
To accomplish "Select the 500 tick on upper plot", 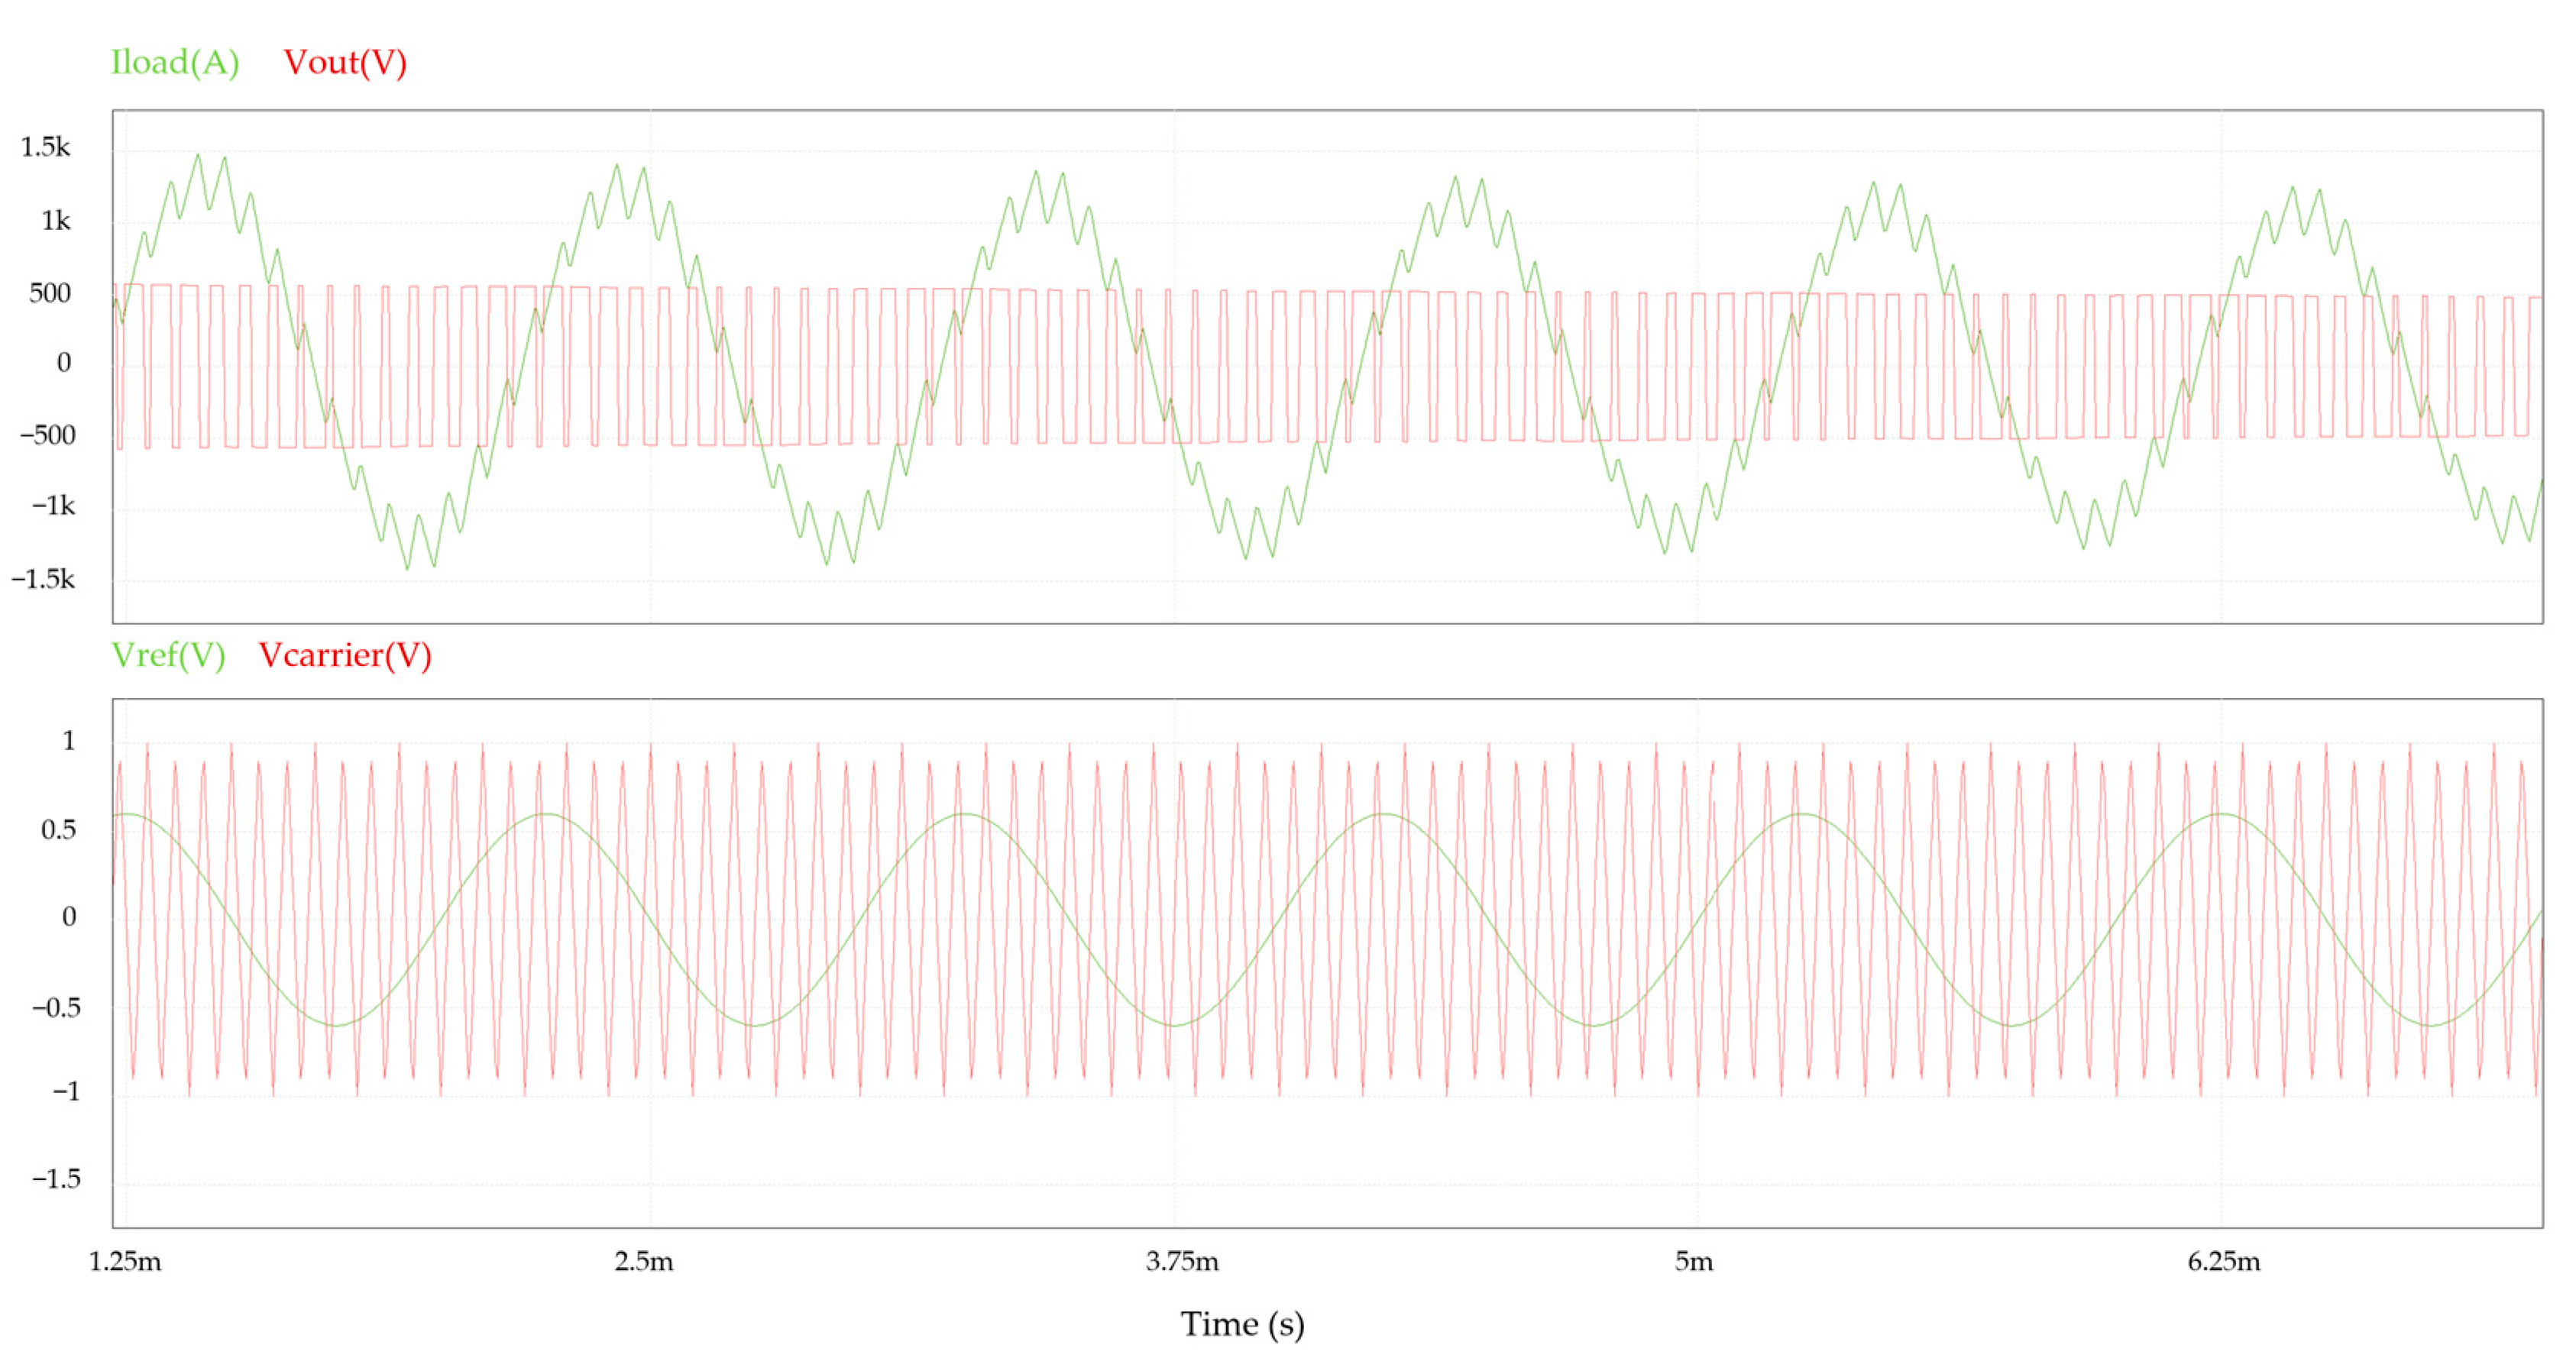I will pos(50,293).
